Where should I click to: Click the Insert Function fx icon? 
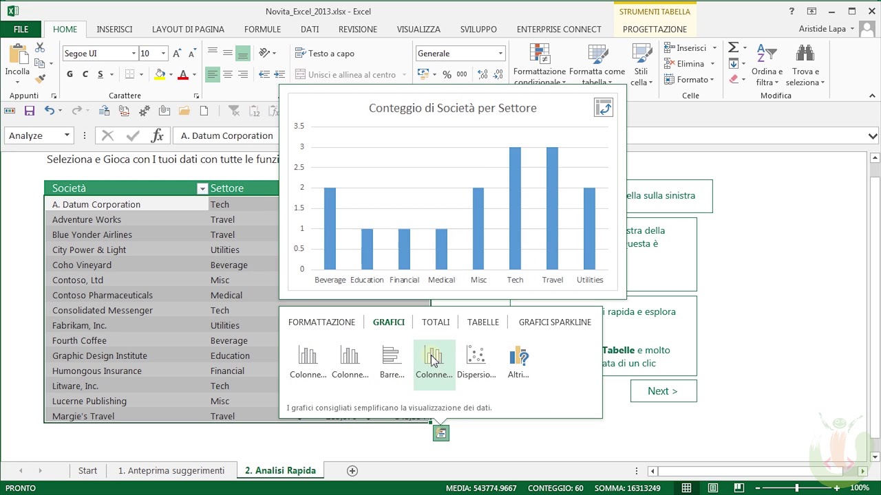(158, 135)
